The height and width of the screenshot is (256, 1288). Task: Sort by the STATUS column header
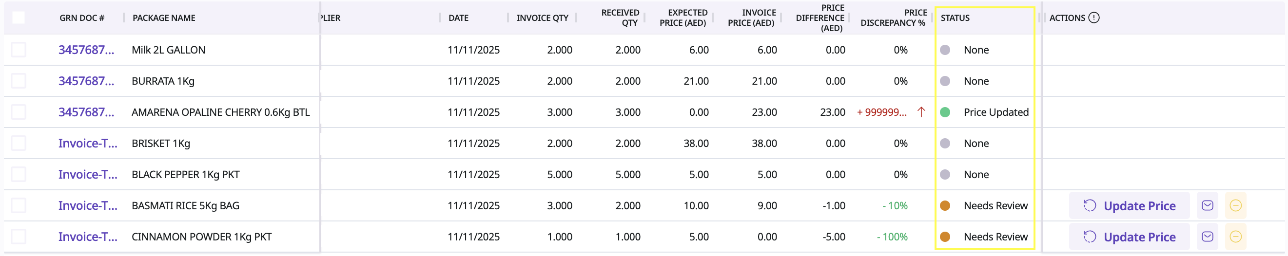[955, 18]
